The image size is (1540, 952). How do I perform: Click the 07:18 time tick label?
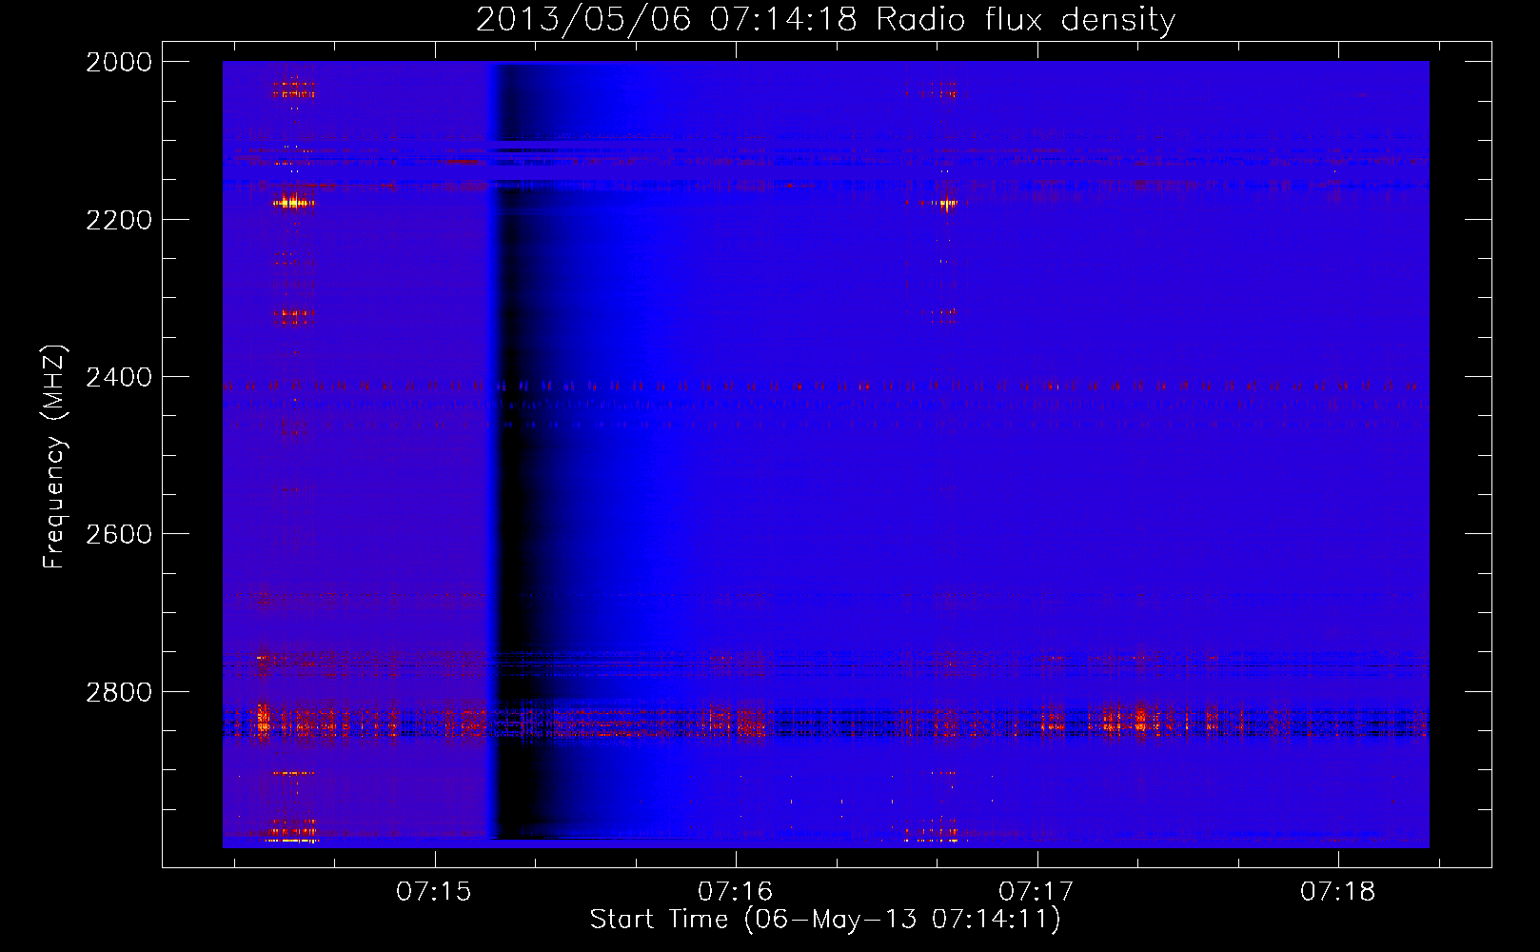click(x=1338, y=891)
